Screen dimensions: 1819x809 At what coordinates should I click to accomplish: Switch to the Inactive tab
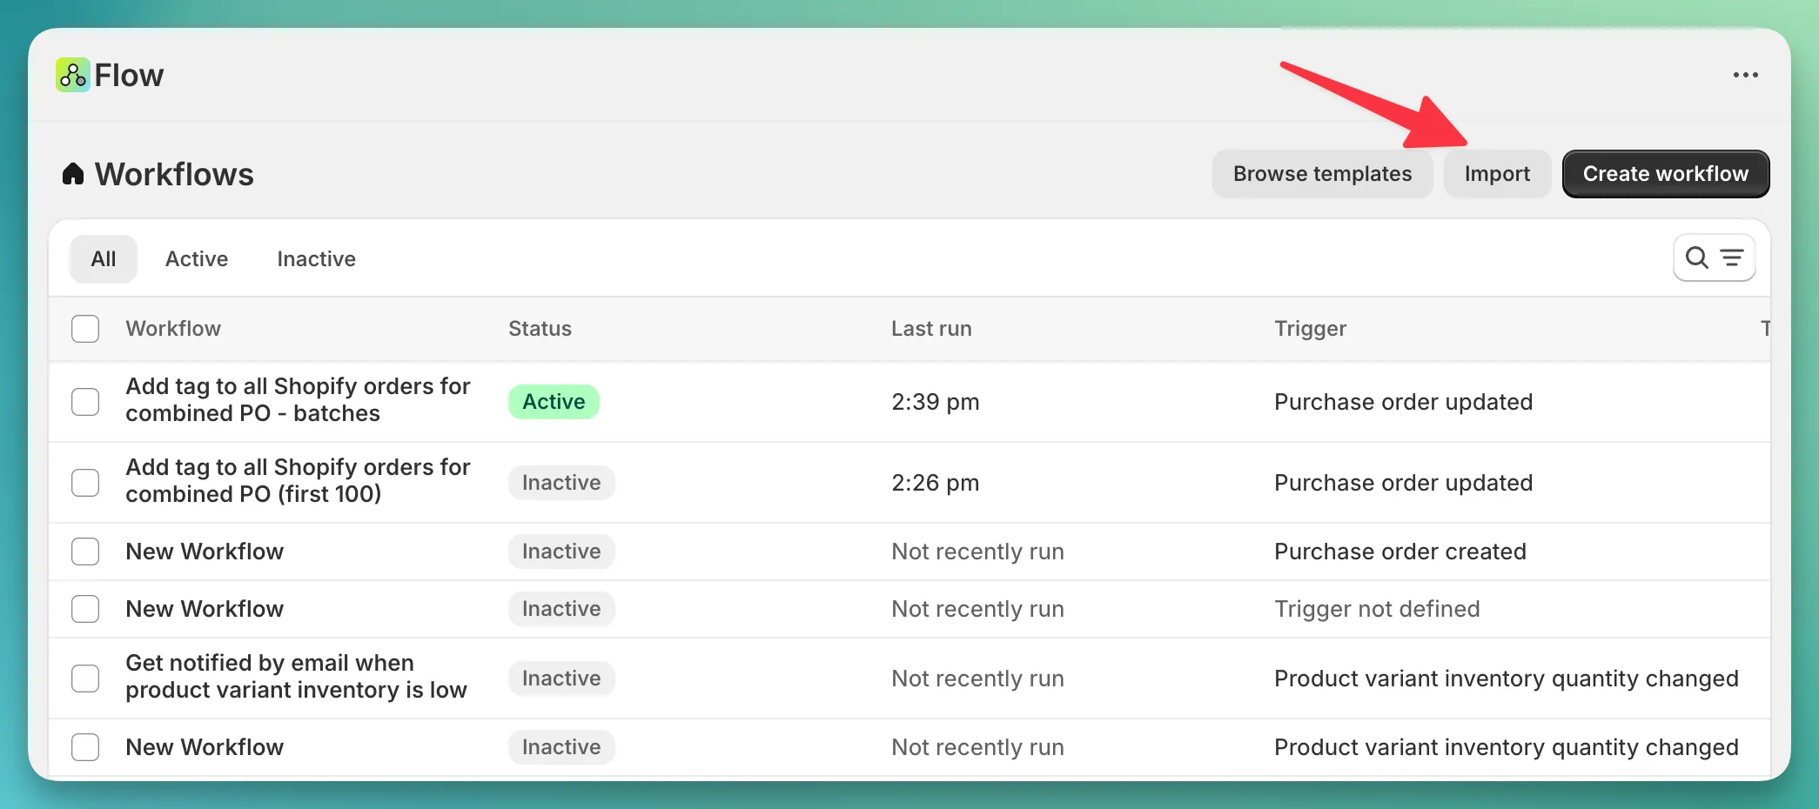316,258
